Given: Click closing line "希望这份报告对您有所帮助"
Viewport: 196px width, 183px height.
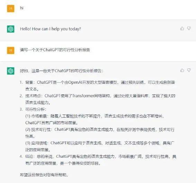Looking at the screenshot, I should 44,175.
